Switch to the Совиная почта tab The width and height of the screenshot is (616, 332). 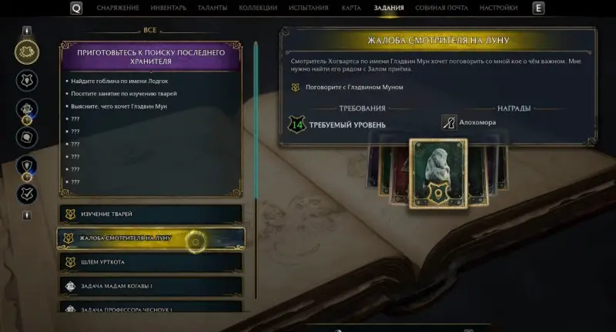click(441, 8)
